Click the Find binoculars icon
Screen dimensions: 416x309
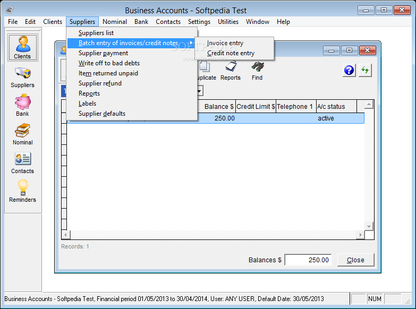[x=257, y=71]
